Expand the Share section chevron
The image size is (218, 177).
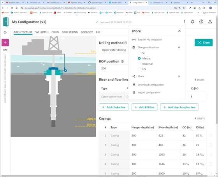179,76
